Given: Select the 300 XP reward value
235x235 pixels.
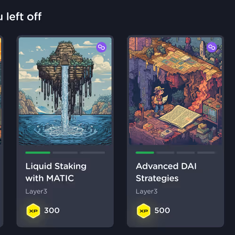Looking at the screenshot, I should click(x=52, y=211).
